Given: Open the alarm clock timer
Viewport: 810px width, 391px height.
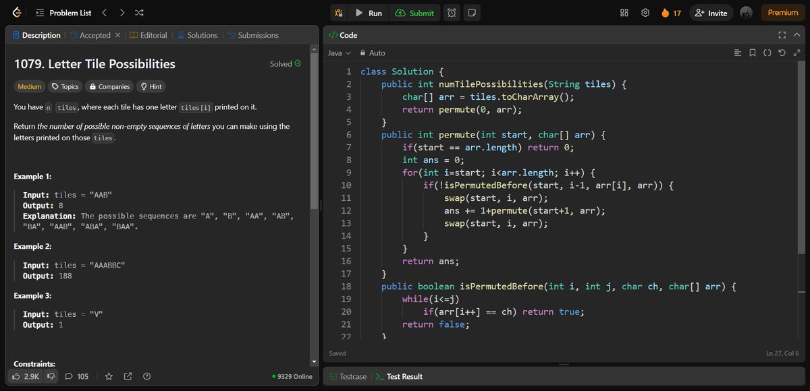Looking at the screenshot, I should click(452, 13).
